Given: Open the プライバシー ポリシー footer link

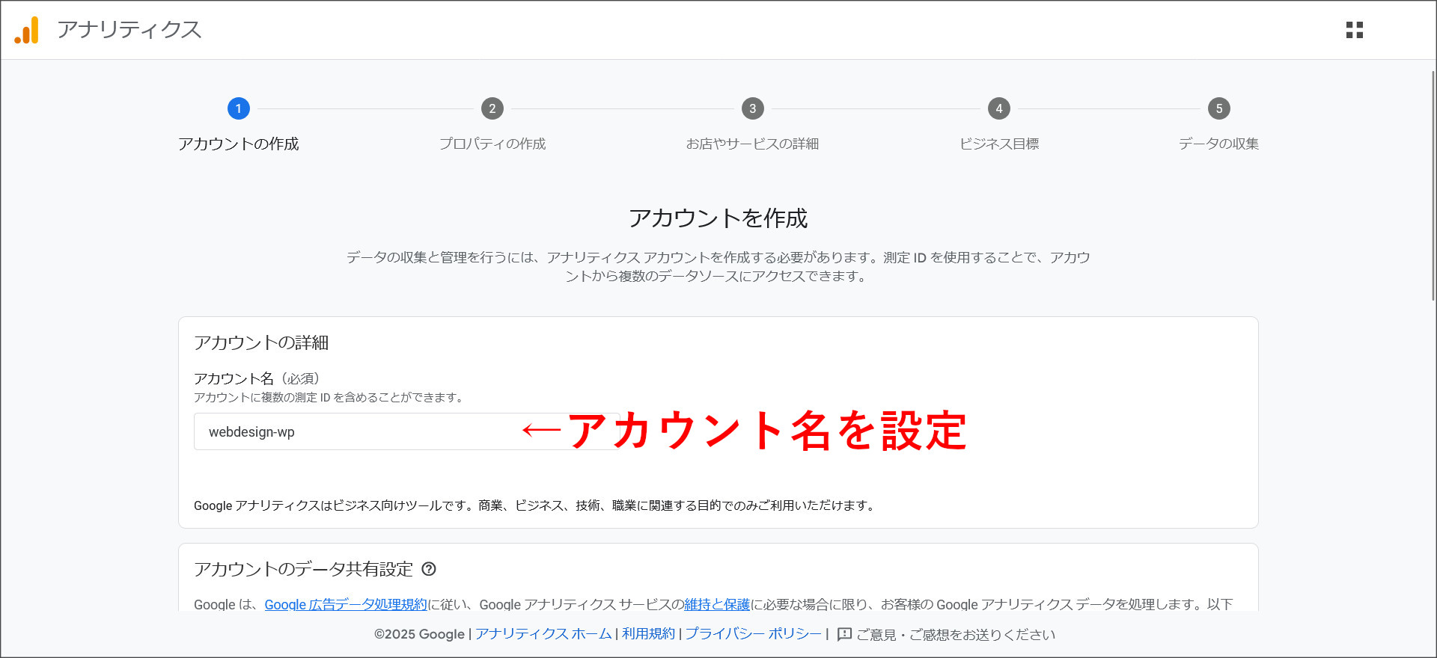Looking at the screenshot, I should [x=753, y=634].
